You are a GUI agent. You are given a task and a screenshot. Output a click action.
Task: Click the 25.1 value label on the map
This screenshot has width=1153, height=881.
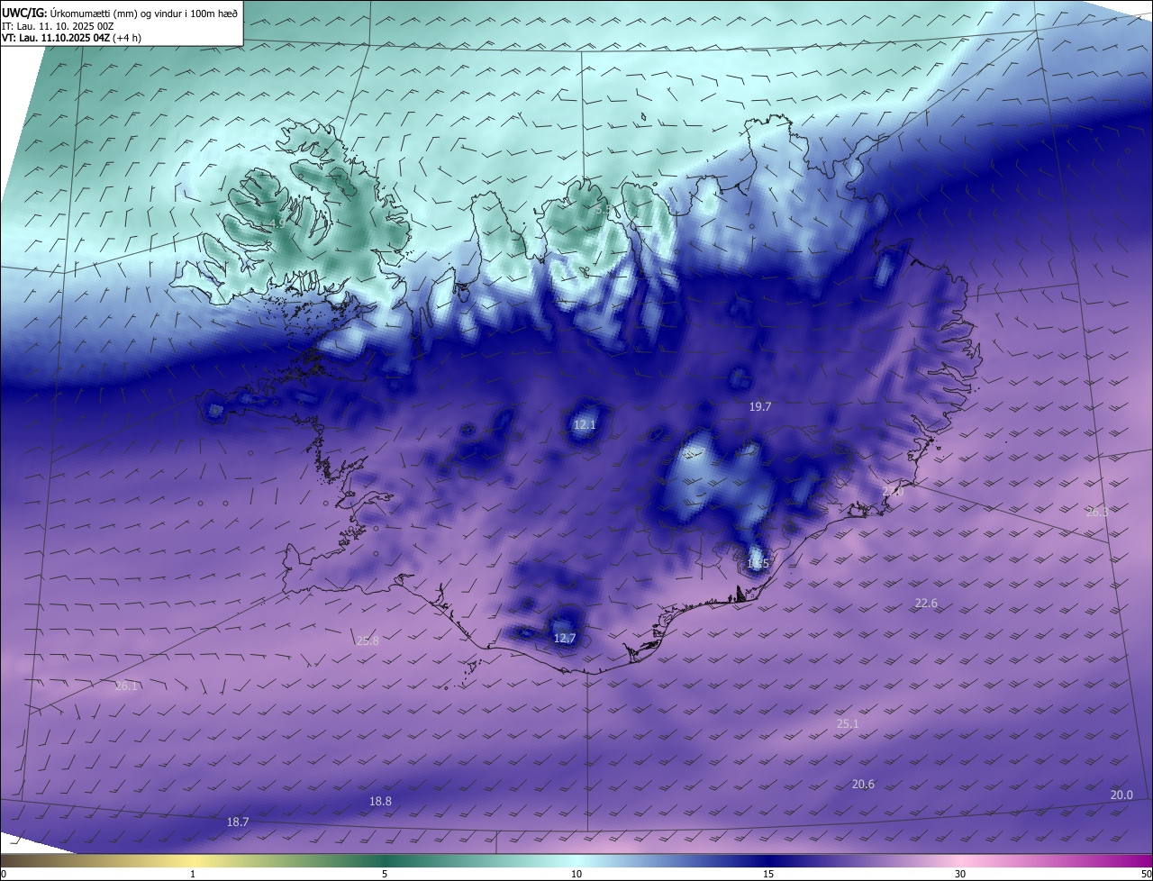(x=848, y=724)
